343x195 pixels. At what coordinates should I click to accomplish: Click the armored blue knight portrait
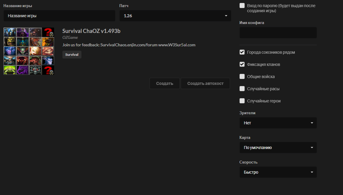click(x=10, y=32)
